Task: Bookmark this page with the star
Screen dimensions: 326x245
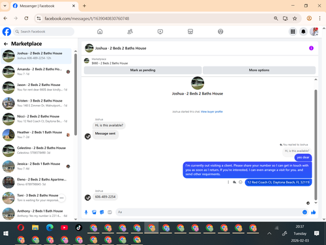Action: 295,18
